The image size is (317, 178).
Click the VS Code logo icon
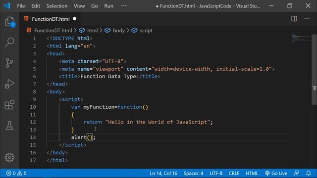click(x=7, y=5)
